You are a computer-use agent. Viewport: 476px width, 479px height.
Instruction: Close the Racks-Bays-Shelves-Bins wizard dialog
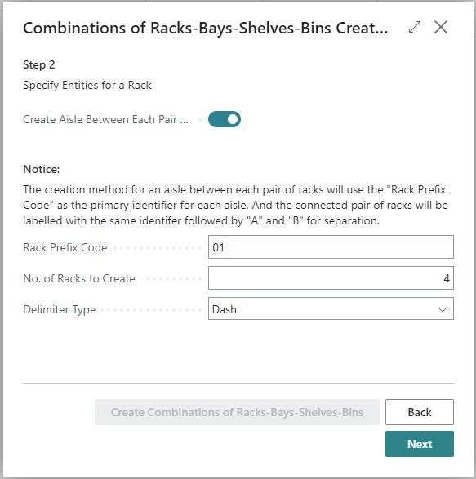[x=441, y=27]
